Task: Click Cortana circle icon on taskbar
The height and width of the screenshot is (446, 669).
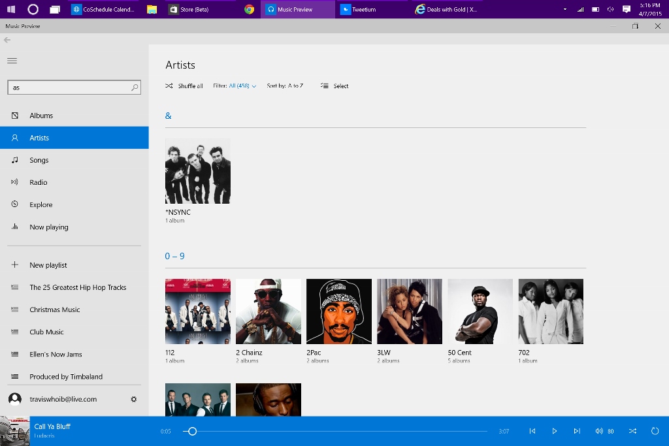Action: 33,9
